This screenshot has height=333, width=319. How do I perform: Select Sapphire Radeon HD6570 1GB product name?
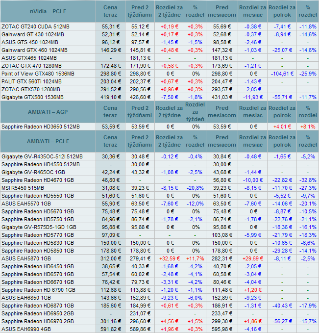38,275
